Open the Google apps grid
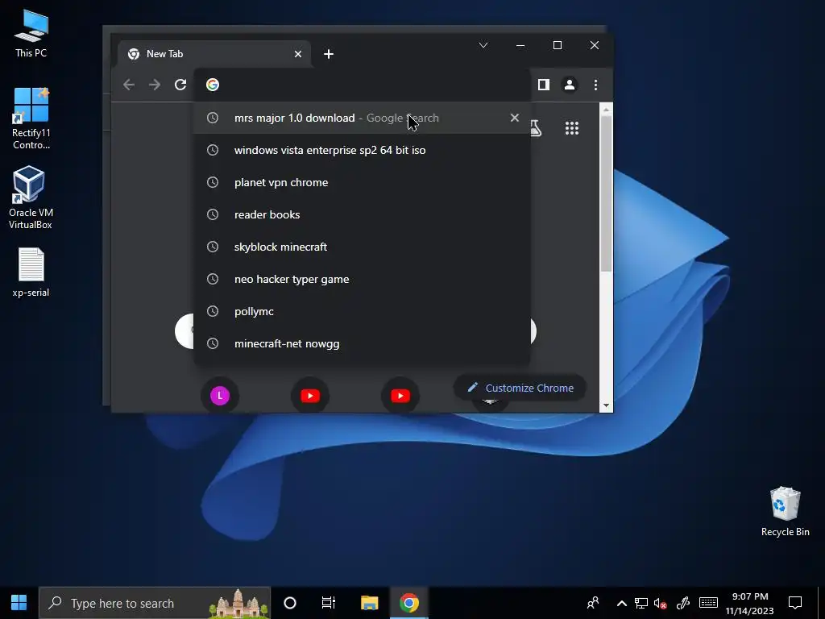Viewport: 825px width, 619px height. 572,128
